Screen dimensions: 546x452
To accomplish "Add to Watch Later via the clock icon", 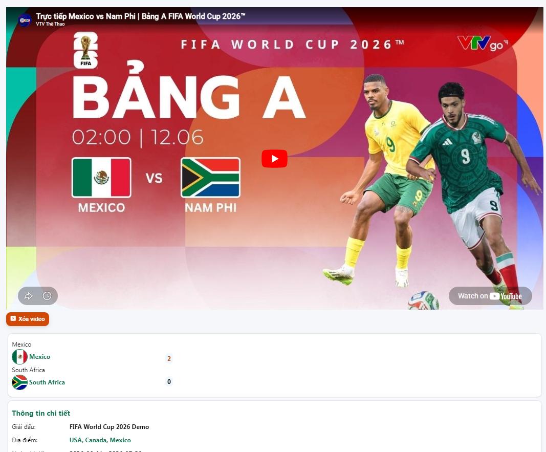I will click(47, 296).
